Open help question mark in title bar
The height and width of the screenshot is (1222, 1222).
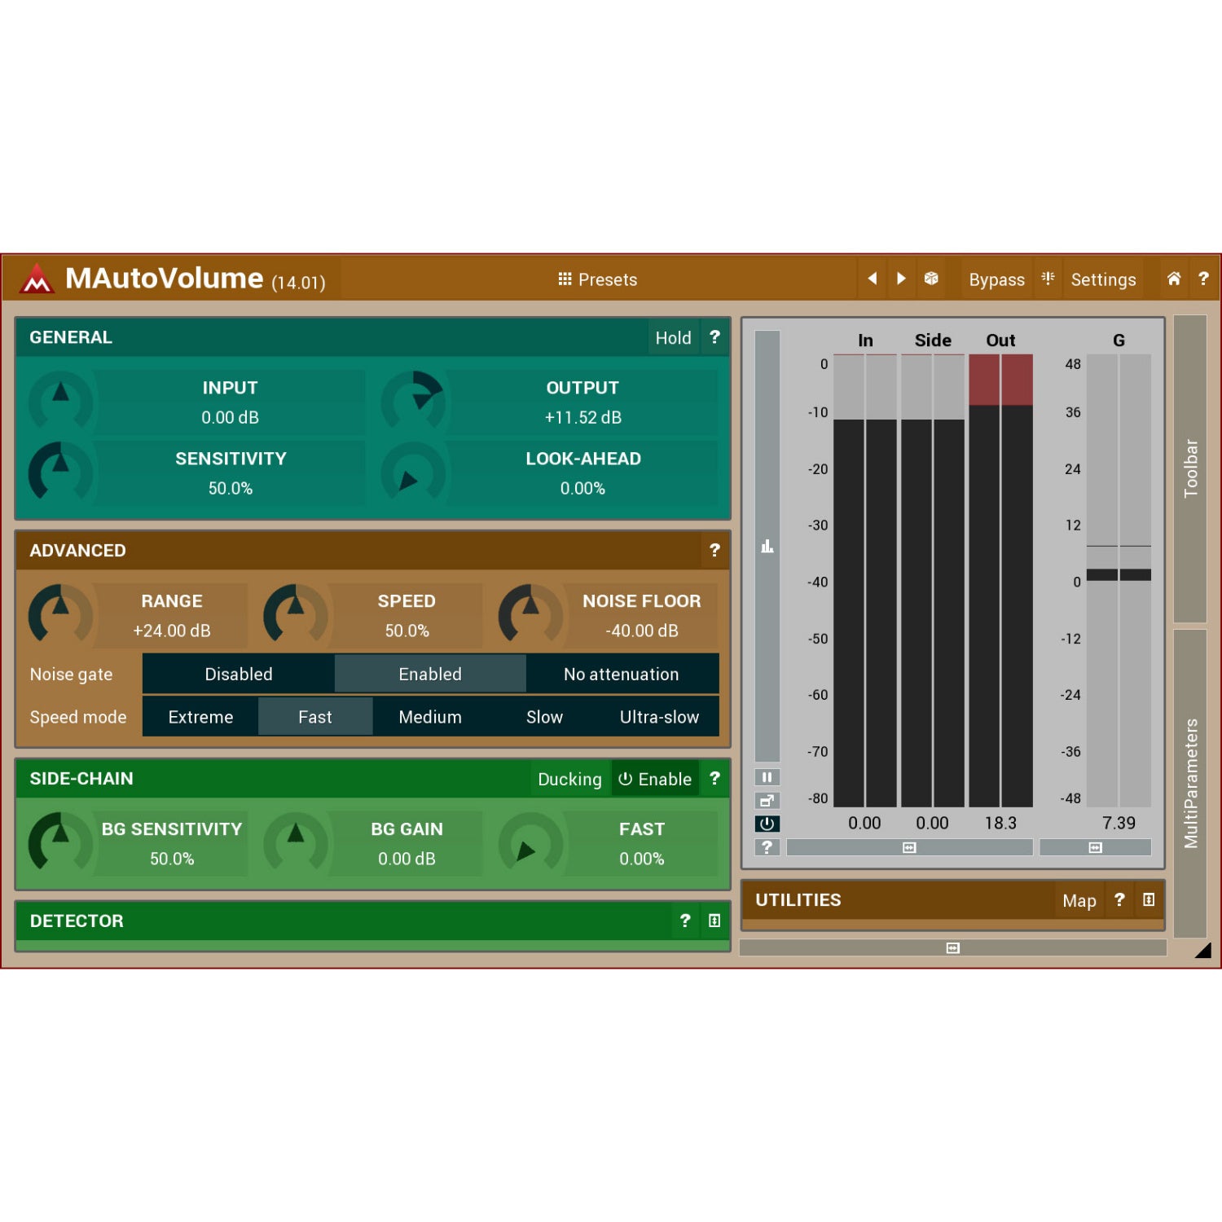1203,279
